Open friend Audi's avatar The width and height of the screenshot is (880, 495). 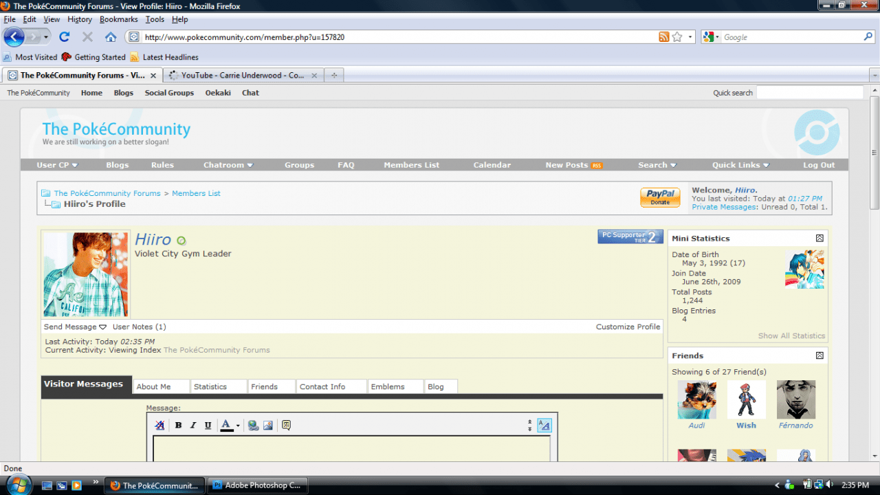pos(696,400)
